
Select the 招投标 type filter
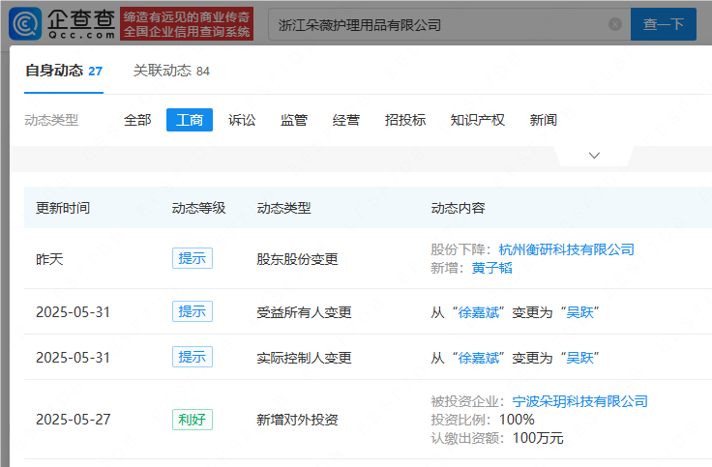(405, 120)
